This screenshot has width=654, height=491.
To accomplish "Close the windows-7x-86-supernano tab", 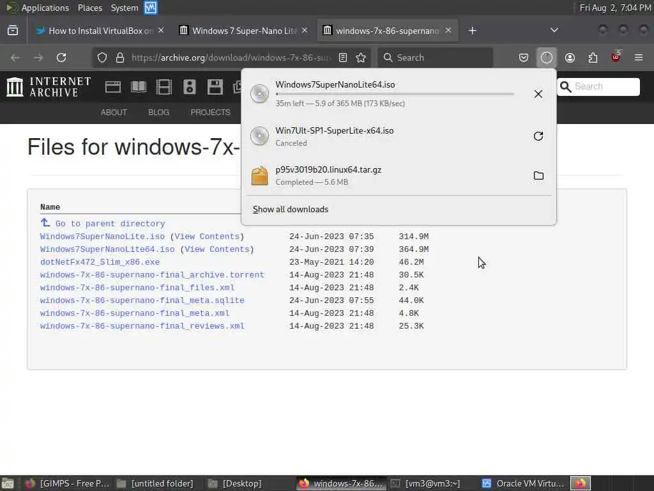I will tap(448, 31).
